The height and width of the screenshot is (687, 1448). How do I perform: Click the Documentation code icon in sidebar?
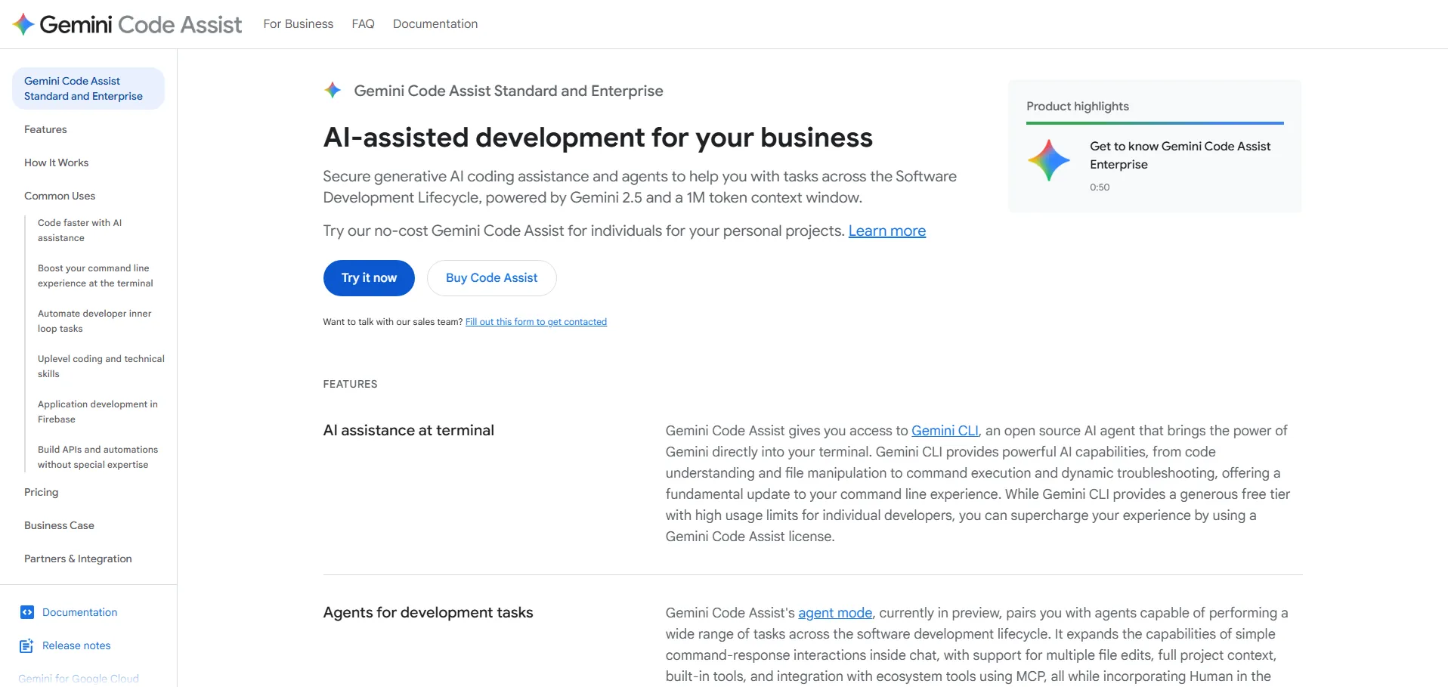coord(27,612)
